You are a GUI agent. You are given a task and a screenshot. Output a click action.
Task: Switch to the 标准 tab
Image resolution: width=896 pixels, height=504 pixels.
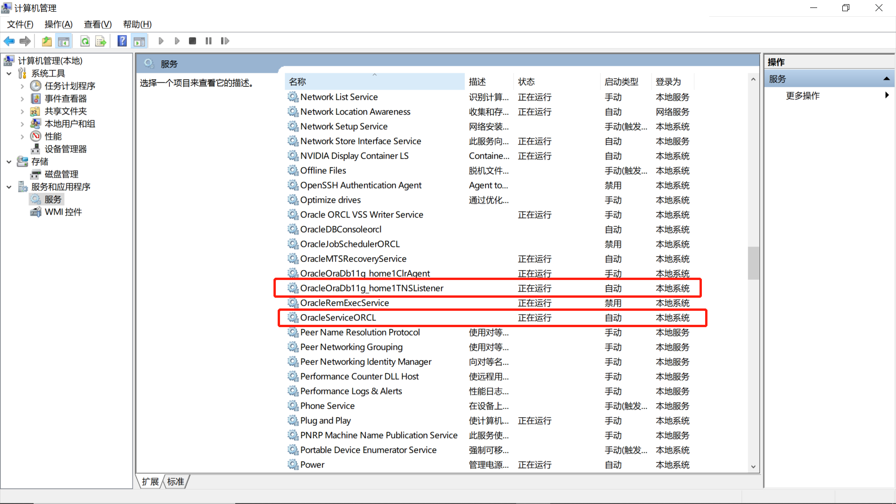(x=175, y=482)
